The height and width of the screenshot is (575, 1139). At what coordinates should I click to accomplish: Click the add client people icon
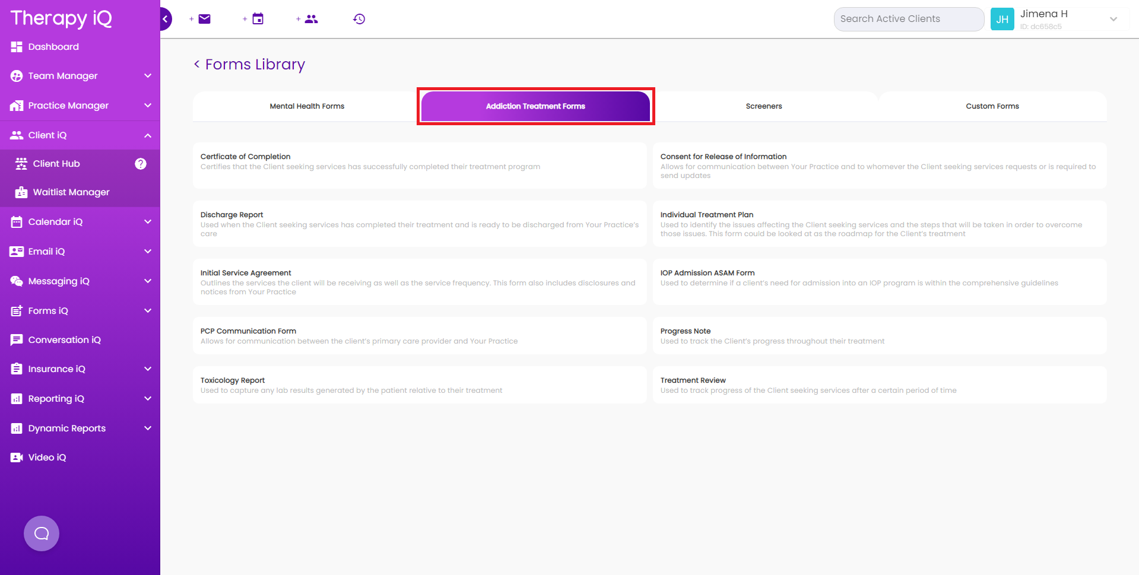(x=311, y=19)
